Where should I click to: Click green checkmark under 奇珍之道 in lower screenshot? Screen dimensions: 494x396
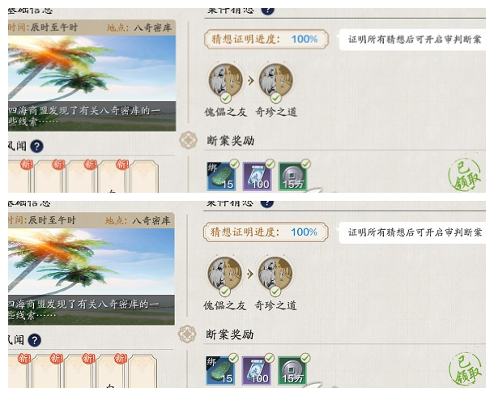tap(275, 291)
